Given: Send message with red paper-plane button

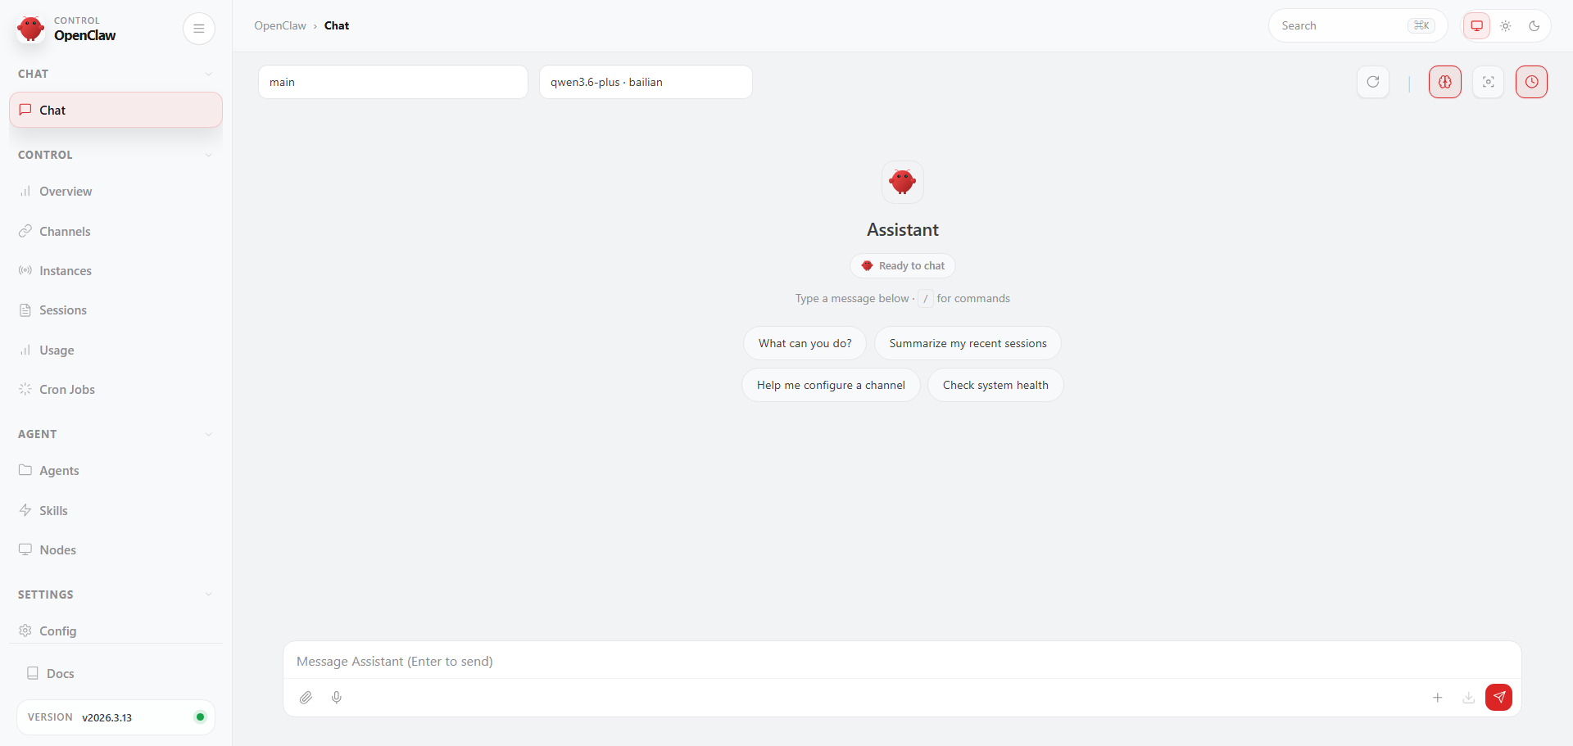Looking at the screenshot, I should point(1498,698).
